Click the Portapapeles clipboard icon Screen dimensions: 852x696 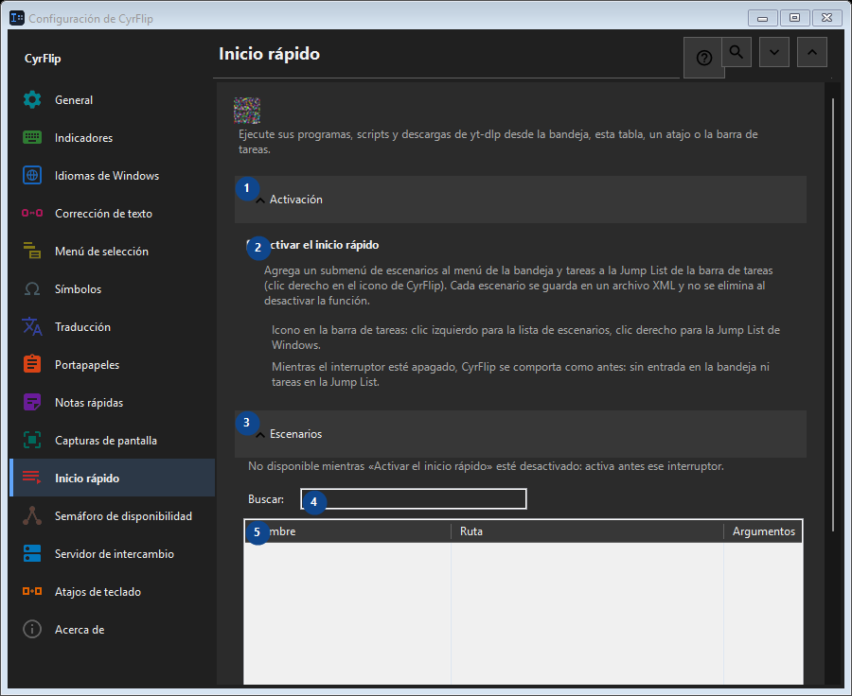[x=32, y=364]
